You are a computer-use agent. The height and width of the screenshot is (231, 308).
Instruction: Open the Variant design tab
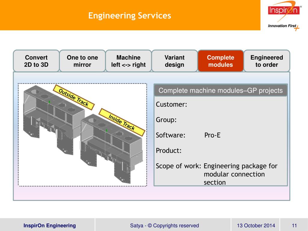(x=174, y=61)
